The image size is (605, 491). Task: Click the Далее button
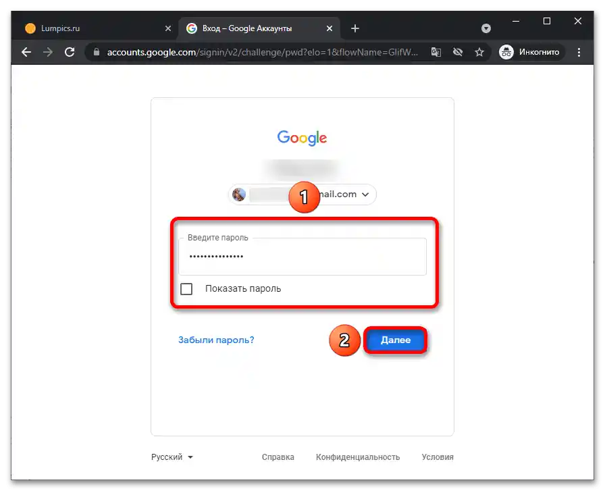(x=396, y=340)
